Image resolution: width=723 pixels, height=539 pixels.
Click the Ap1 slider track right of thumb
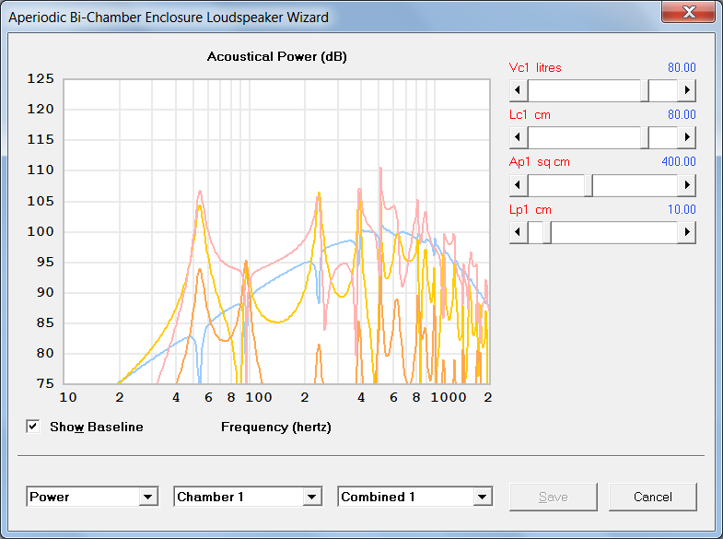[635, 185]
